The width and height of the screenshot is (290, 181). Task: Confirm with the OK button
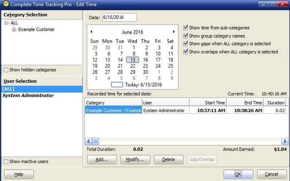238,174
